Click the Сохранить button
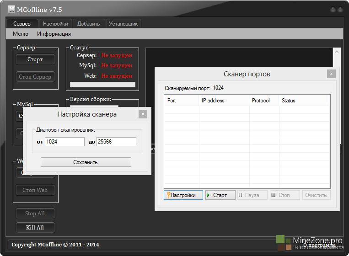 click(86, 162)
